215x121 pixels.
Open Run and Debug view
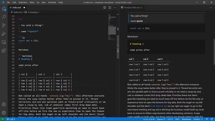(4, 34)
